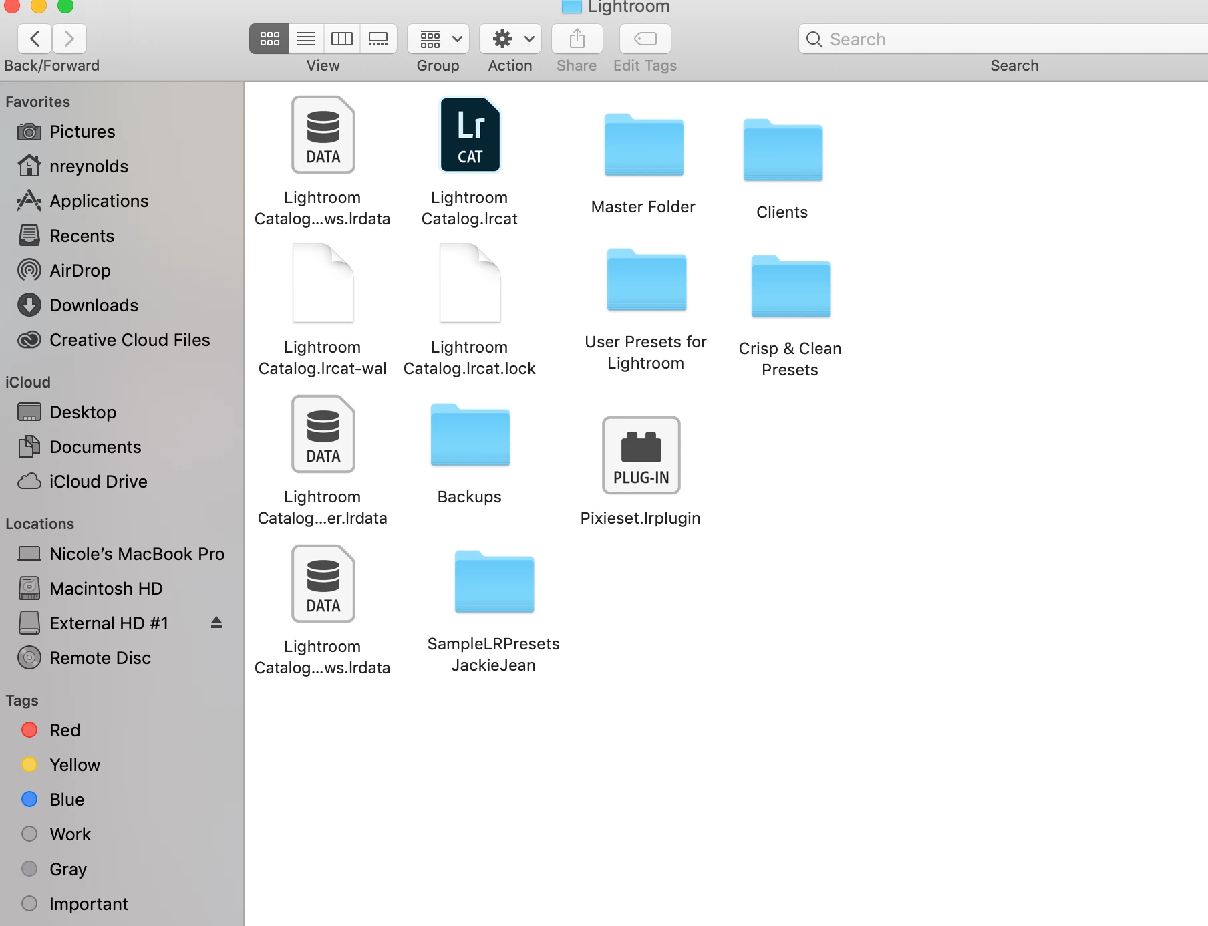The height and width of the screenshot is (926, 1208).
Task: Filter by Yellow tag
Action: pos(122,765)
